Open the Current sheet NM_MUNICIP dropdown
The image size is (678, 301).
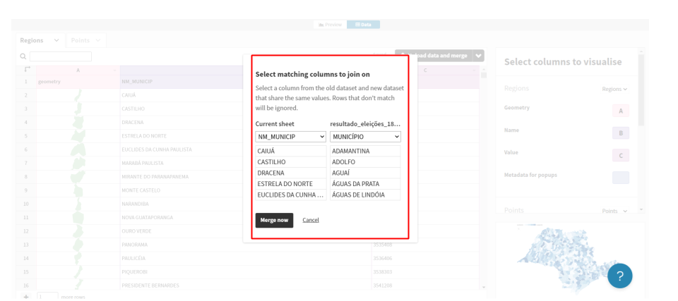point(290,136)
